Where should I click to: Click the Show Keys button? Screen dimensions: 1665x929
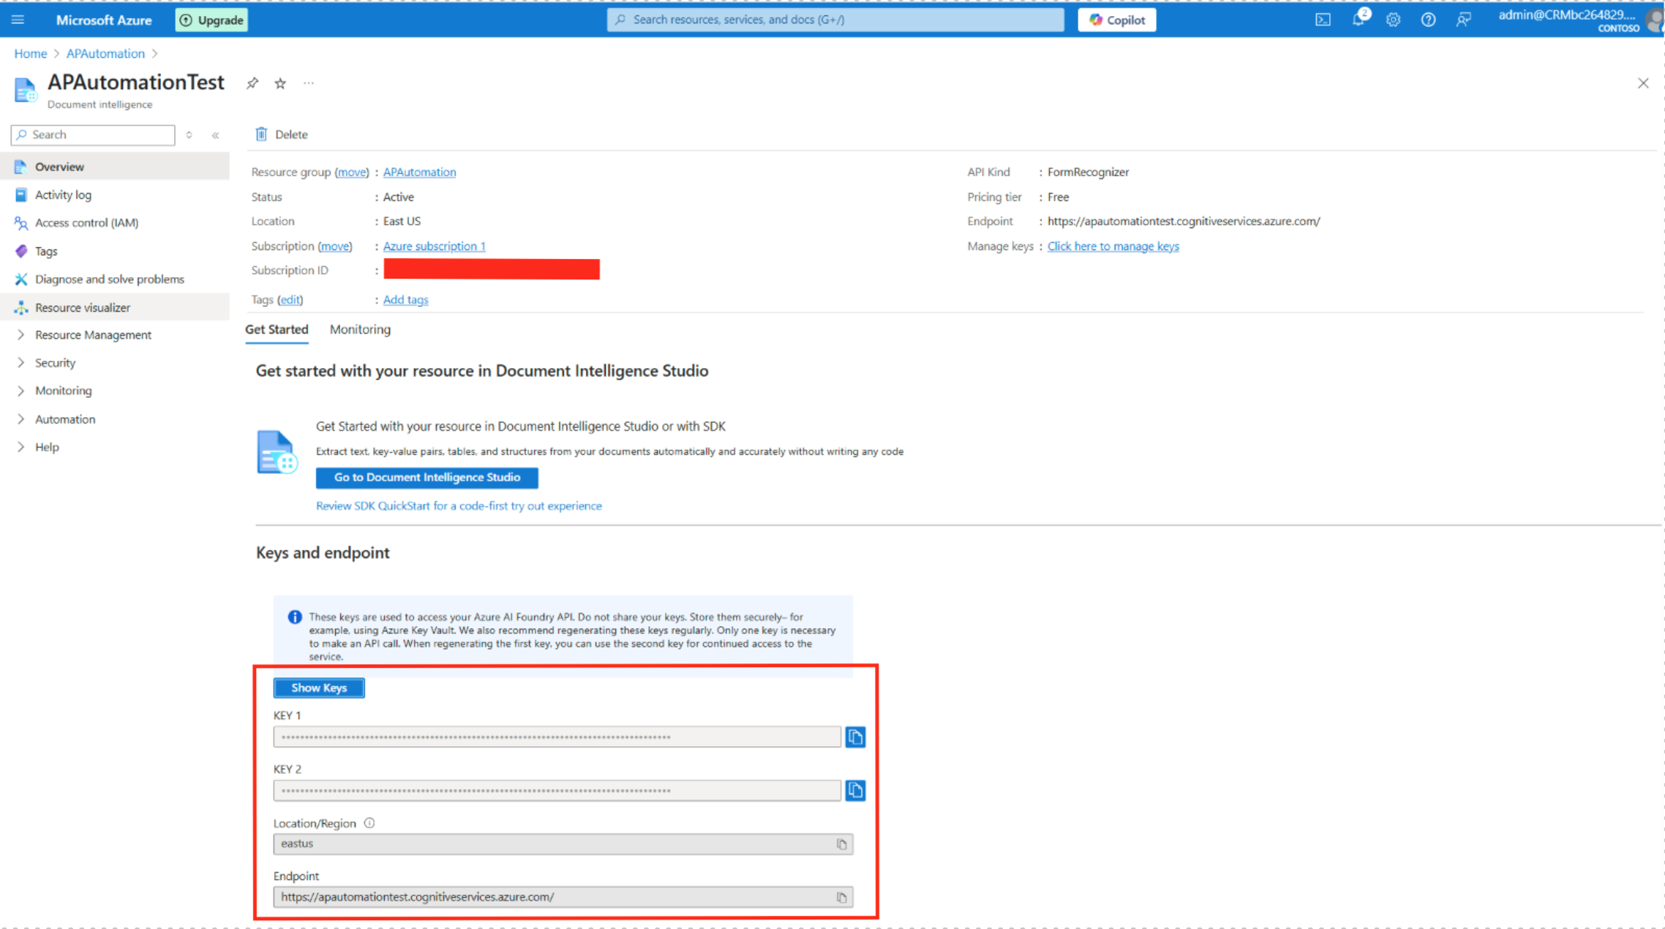(319, 688)
